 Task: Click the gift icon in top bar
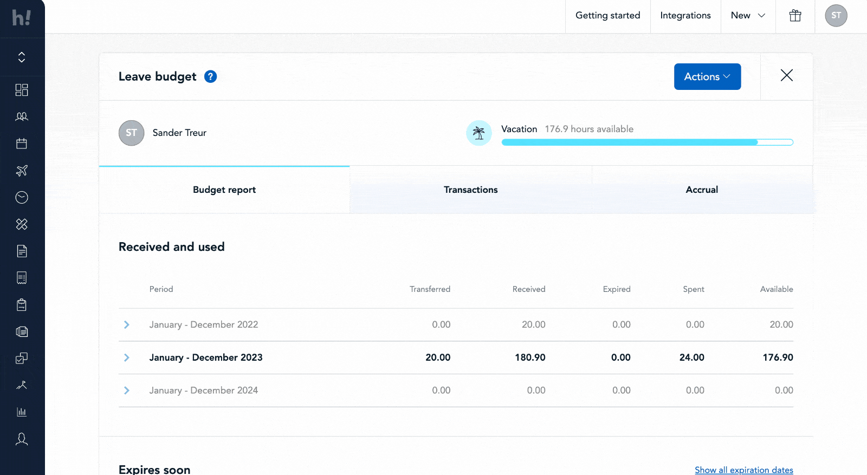795,16
